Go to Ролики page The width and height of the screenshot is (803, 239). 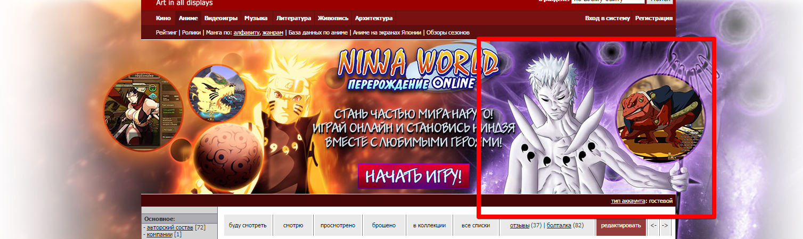[x=192, y=32]
